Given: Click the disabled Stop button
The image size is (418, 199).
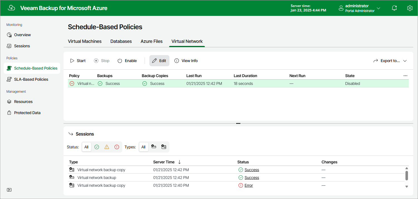Looking at the screenshot, I should [x=102, y=61].
